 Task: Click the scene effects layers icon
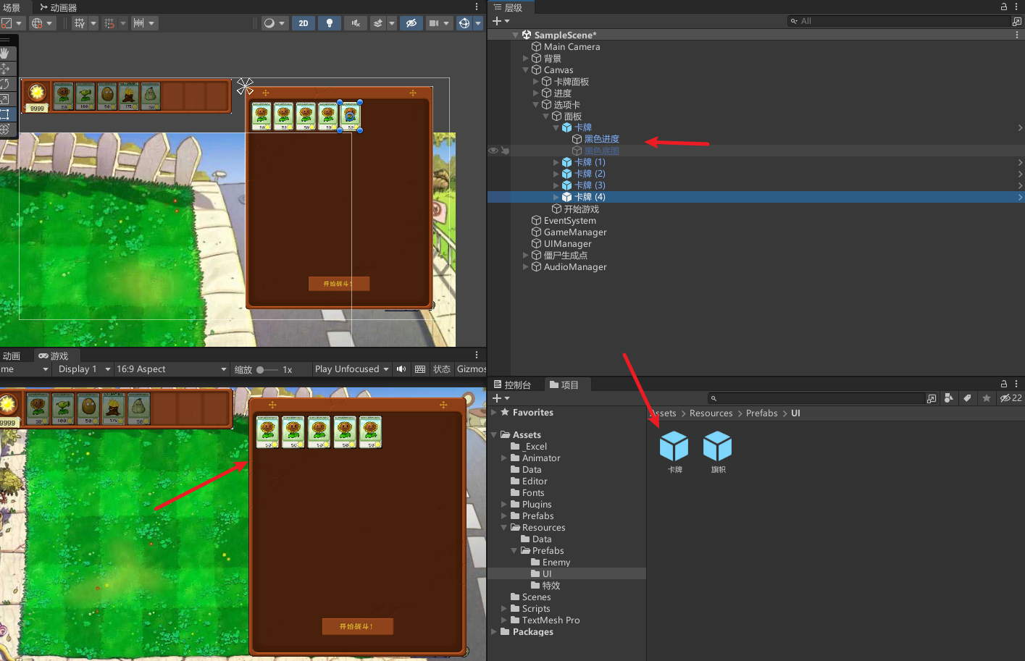point(378,23)
